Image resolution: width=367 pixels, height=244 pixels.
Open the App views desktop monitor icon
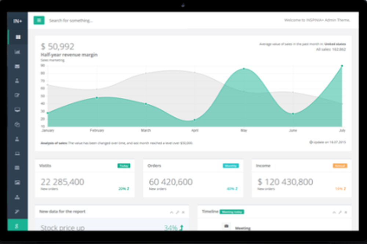[x=17, y=110]
